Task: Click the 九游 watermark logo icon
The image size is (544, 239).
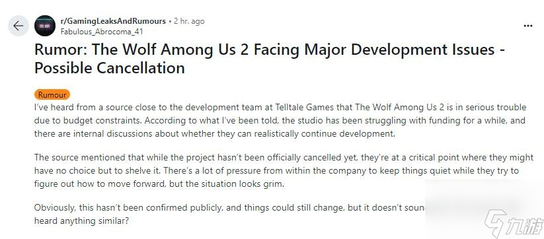Action: pyautogui.click(x=496, y=223)
